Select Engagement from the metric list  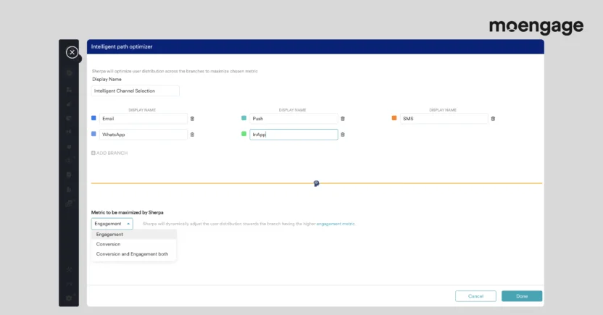tap(134, 235)
